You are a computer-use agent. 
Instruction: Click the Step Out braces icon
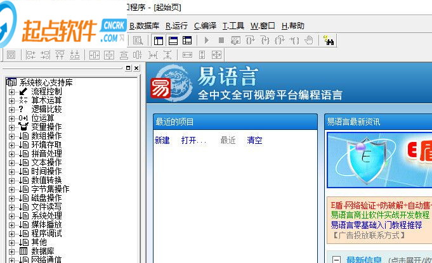280,41
